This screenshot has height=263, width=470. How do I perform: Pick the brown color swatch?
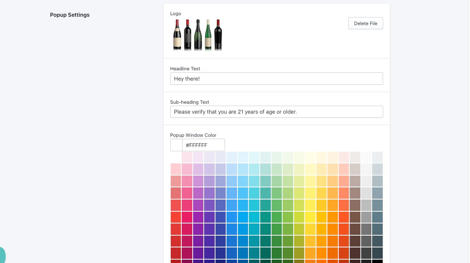[355, 217]
